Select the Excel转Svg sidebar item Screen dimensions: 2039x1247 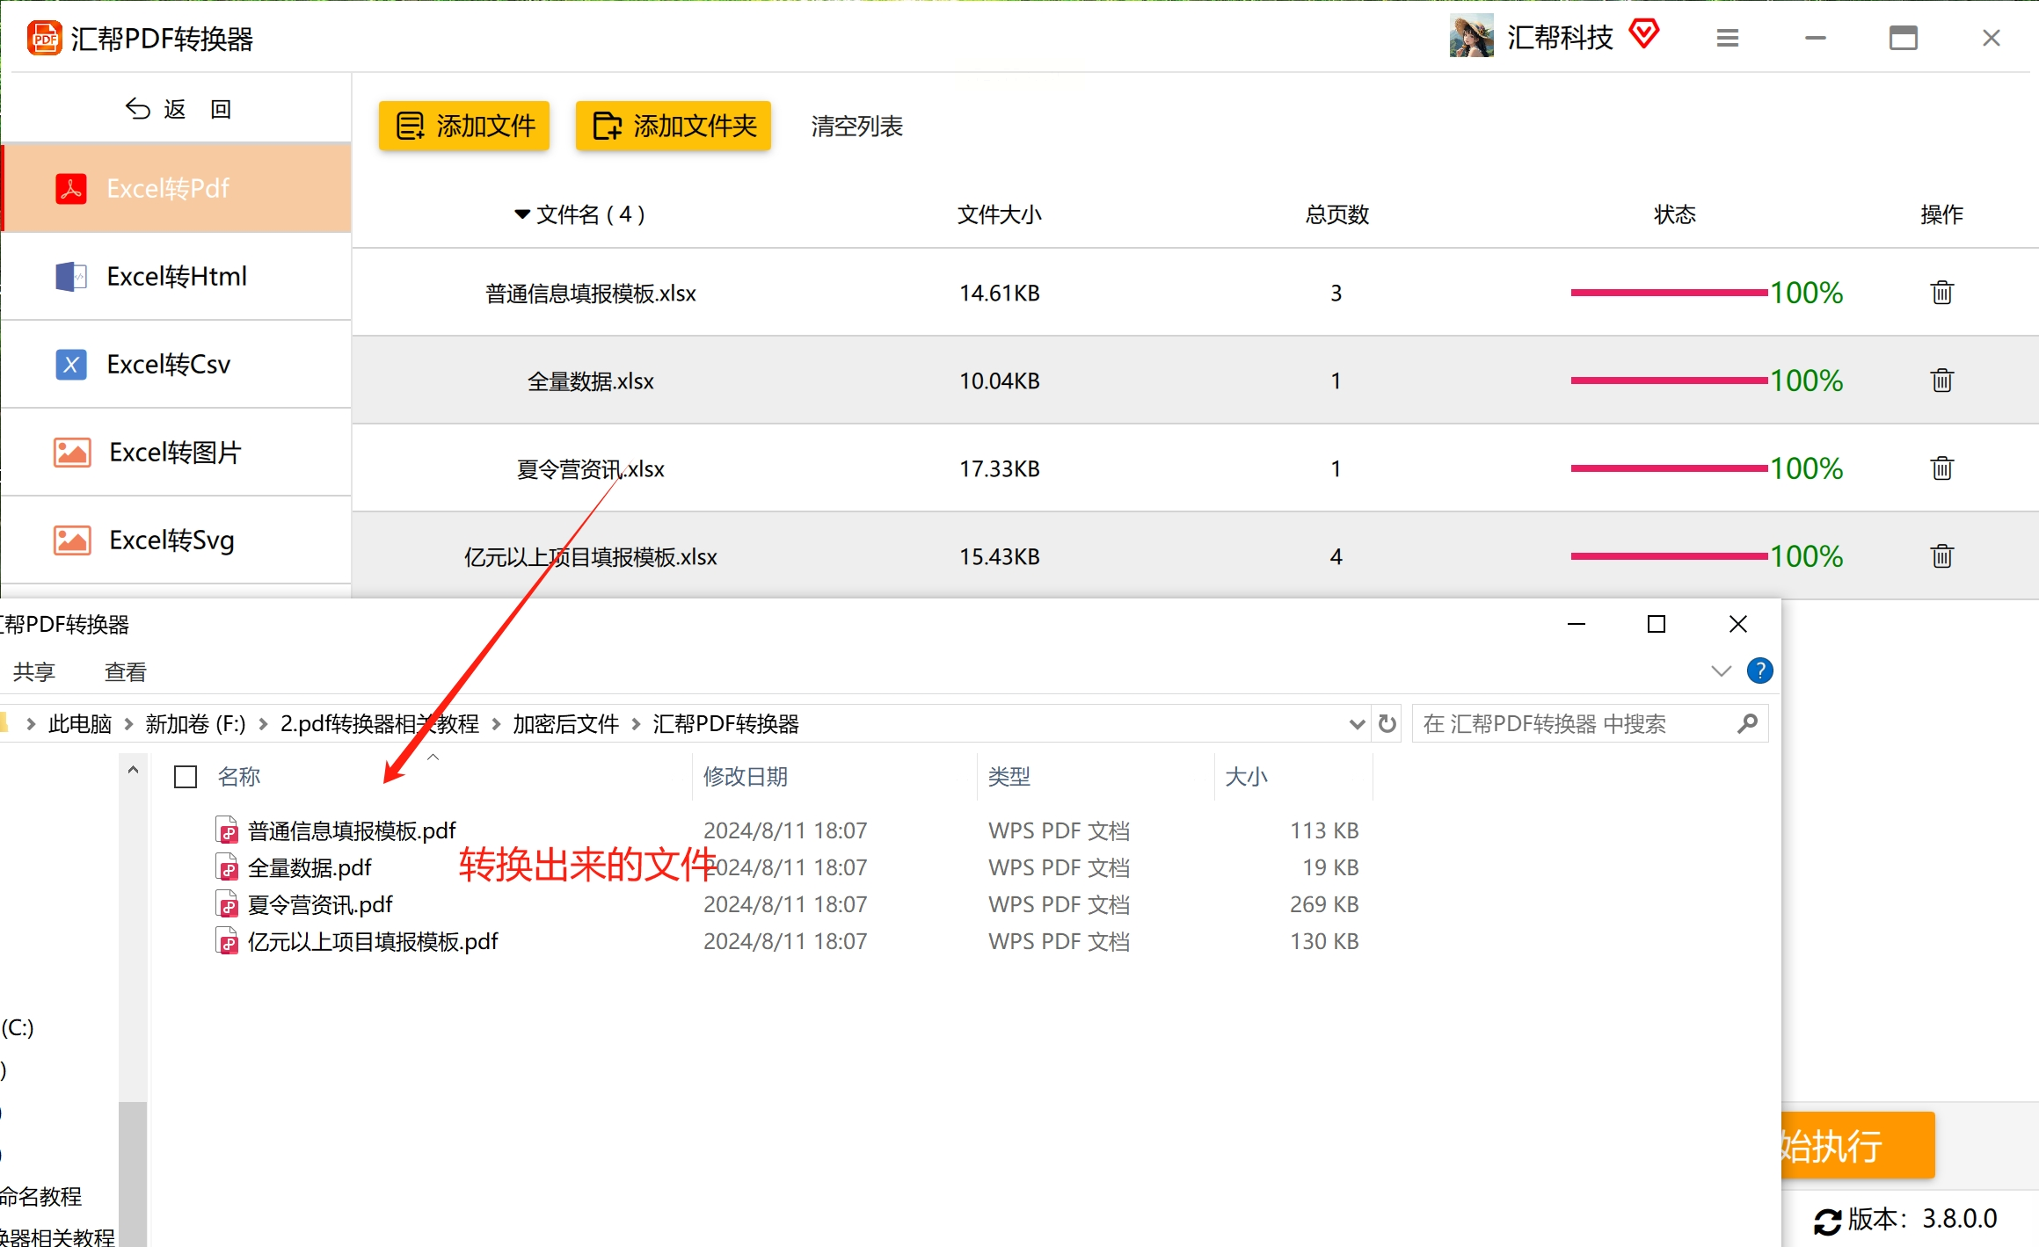coord(177,540)
